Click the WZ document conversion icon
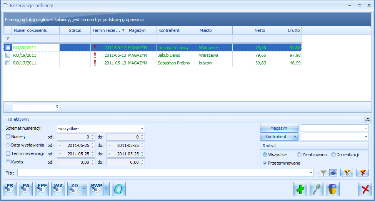 pyautogui.click(x=58, y=189)
